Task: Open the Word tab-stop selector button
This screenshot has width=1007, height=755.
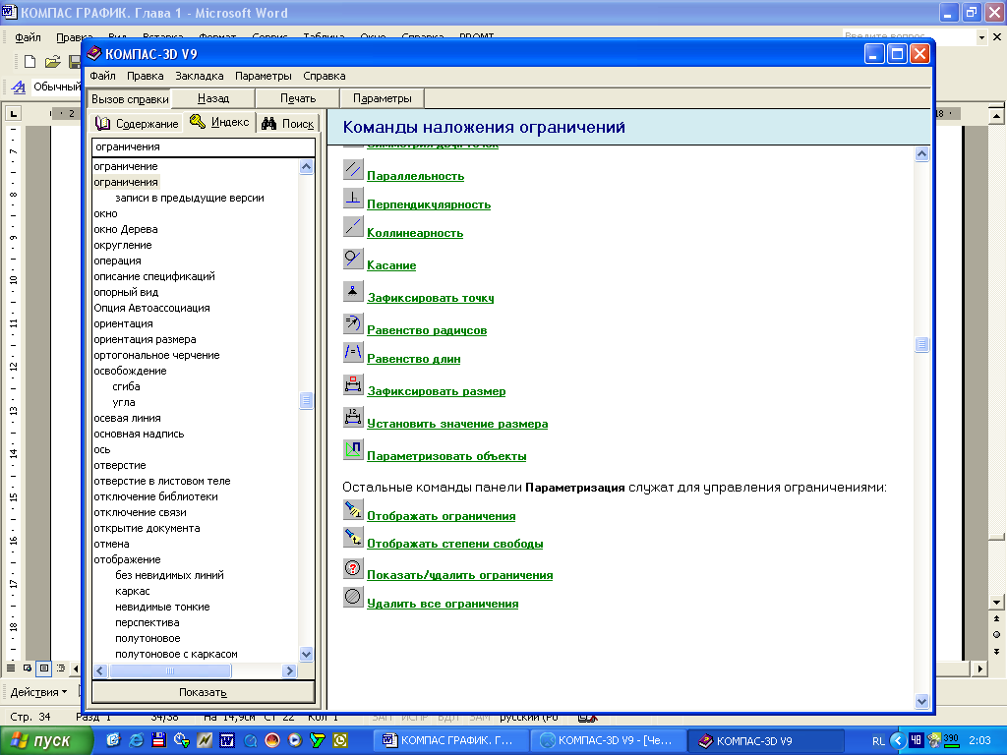Action: click(x=14, y=114)
